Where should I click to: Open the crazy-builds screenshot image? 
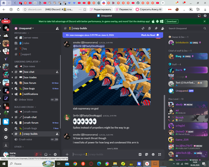point(112,77)
